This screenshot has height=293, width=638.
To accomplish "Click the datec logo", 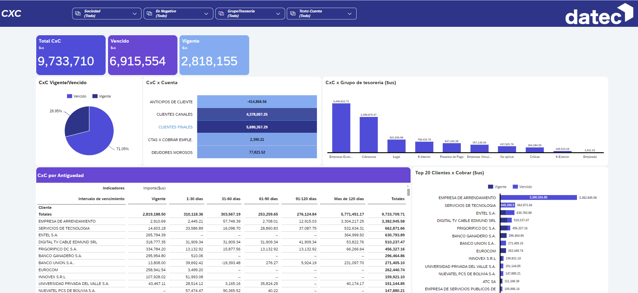I will point(599,14).
